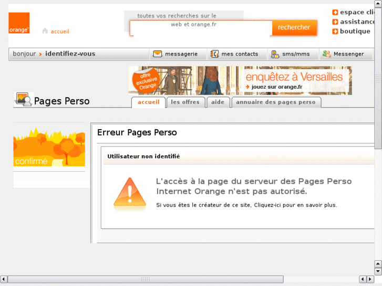This screenshot has width=382, height=286.
Task: Click the horizontal scrollbar thumb
Action: pos(146,279)
